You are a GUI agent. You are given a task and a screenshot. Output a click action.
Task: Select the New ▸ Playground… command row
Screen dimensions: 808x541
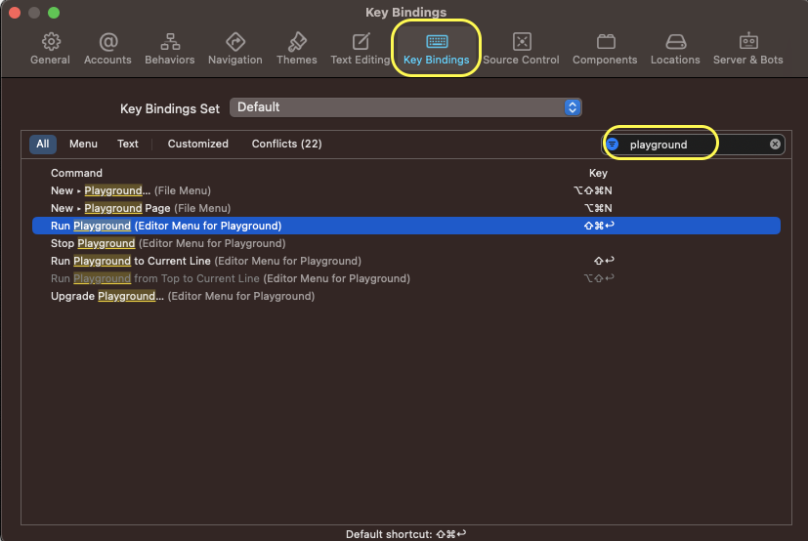[x=406, y=190]
